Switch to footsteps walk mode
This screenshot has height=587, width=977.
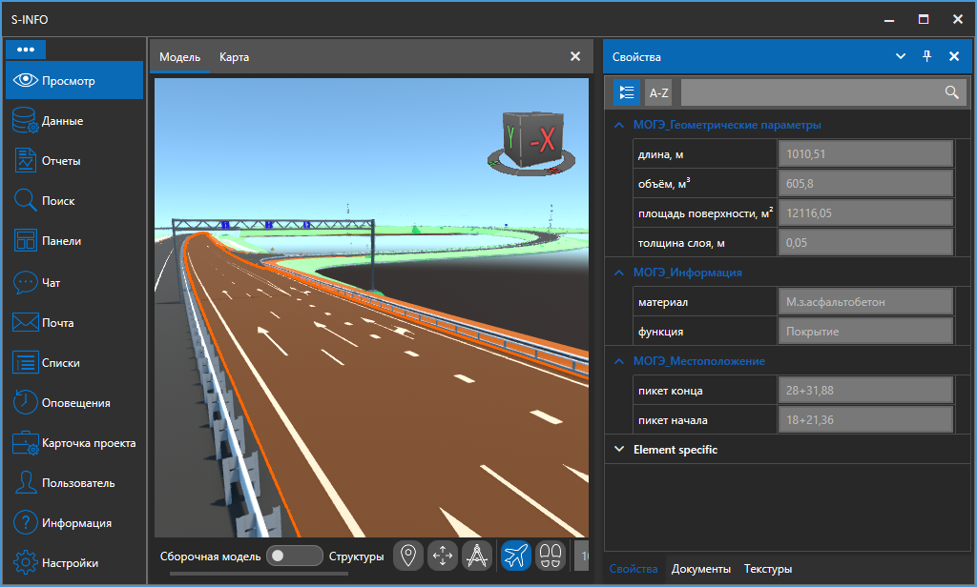[551, 555]
